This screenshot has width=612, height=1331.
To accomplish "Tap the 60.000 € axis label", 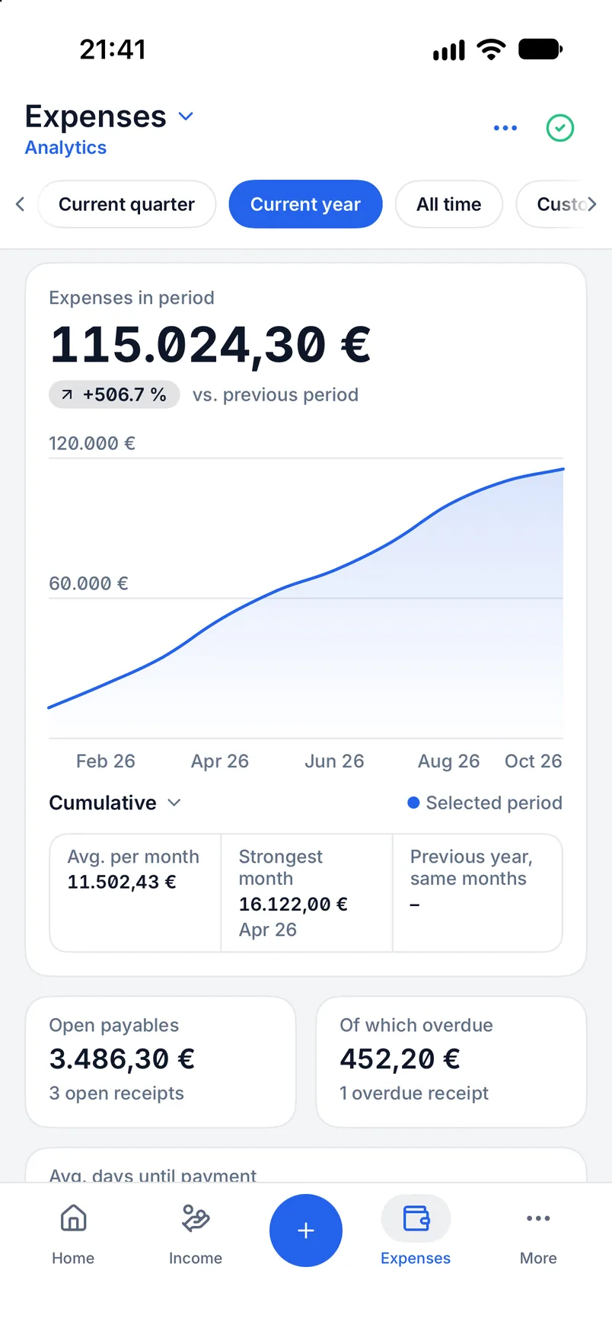I will pos(88,583).
